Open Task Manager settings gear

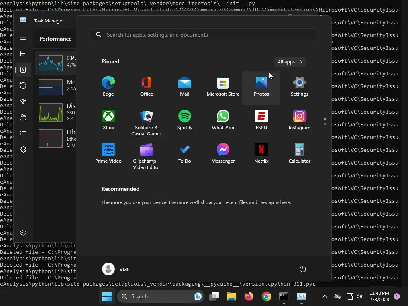coord(23,233)
